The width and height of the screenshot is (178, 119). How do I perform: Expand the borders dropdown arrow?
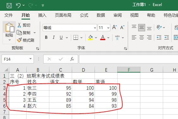pyautogui.click(x=81, y=38)
